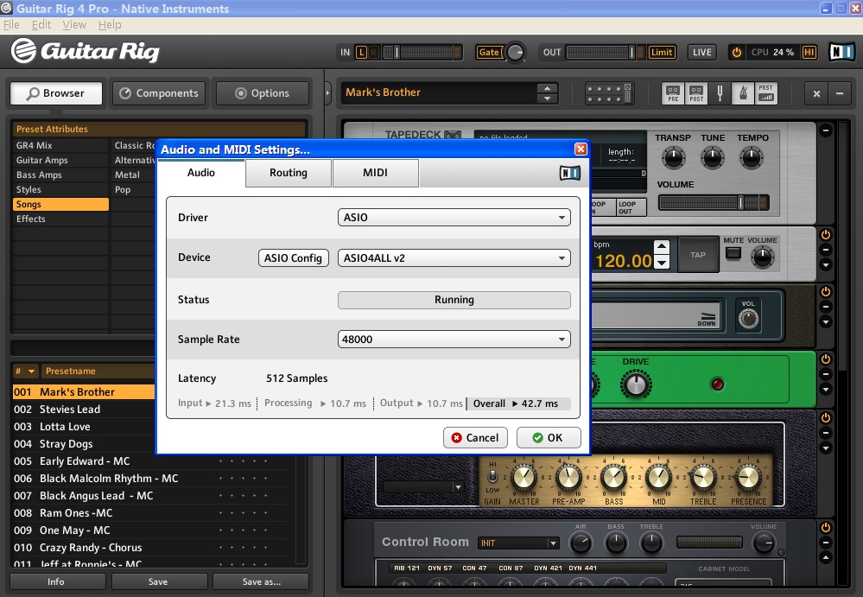The image size is (863, 597).
Task: Select previous preset with up arrow
Action: tap(547, 88)
